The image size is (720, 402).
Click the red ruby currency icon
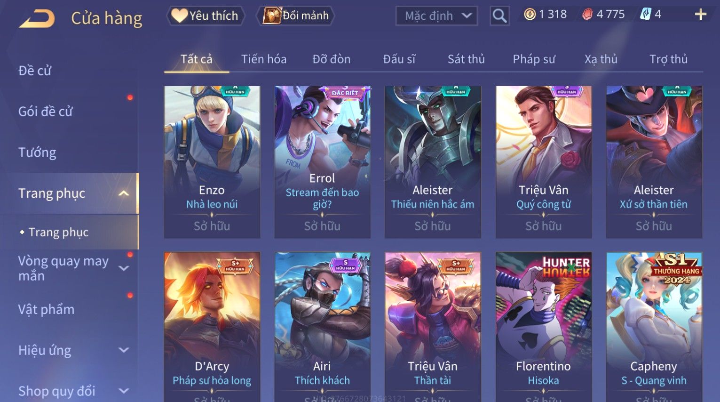(587, 15)
